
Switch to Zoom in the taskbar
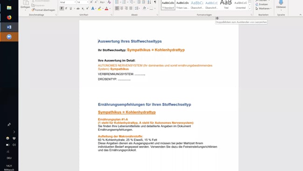[9, 37]
